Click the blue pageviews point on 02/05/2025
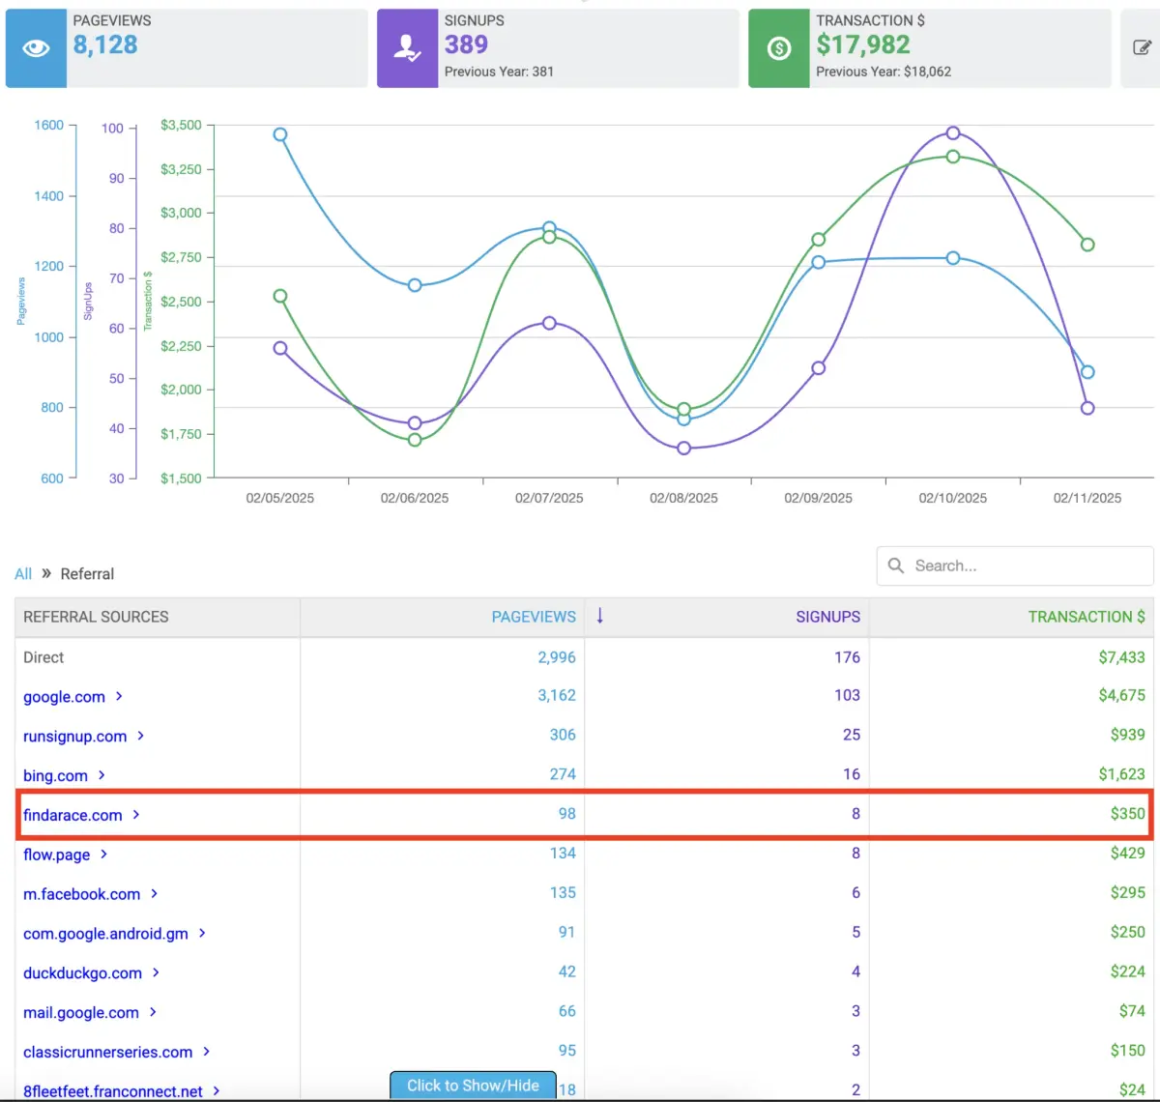This screenshot has width=1160, height=1102. point(280,134)
